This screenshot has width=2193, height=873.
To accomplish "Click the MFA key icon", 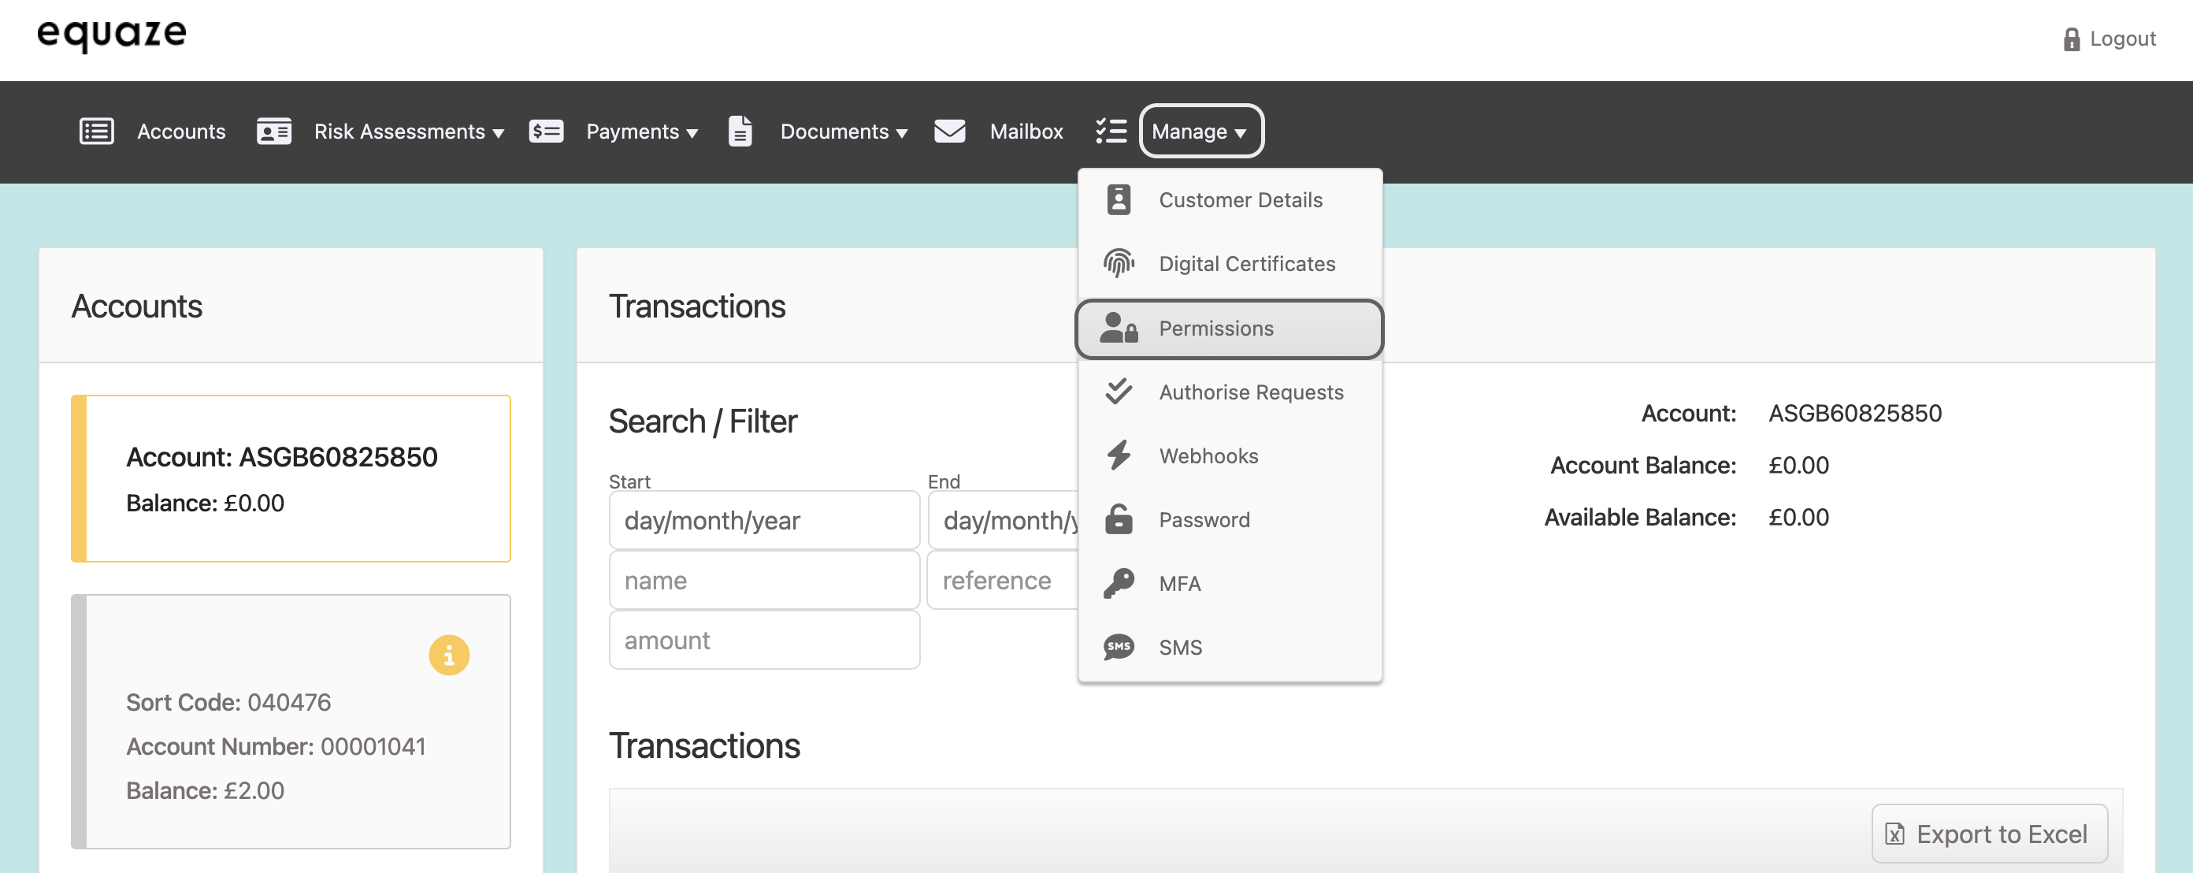I will pyautogui.click(x=1118, y=582).
